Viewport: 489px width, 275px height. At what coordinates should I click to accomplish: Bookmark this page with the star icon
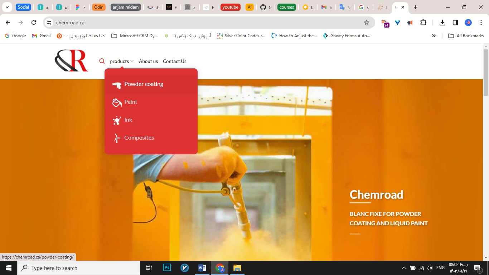[x=366, y=23]
